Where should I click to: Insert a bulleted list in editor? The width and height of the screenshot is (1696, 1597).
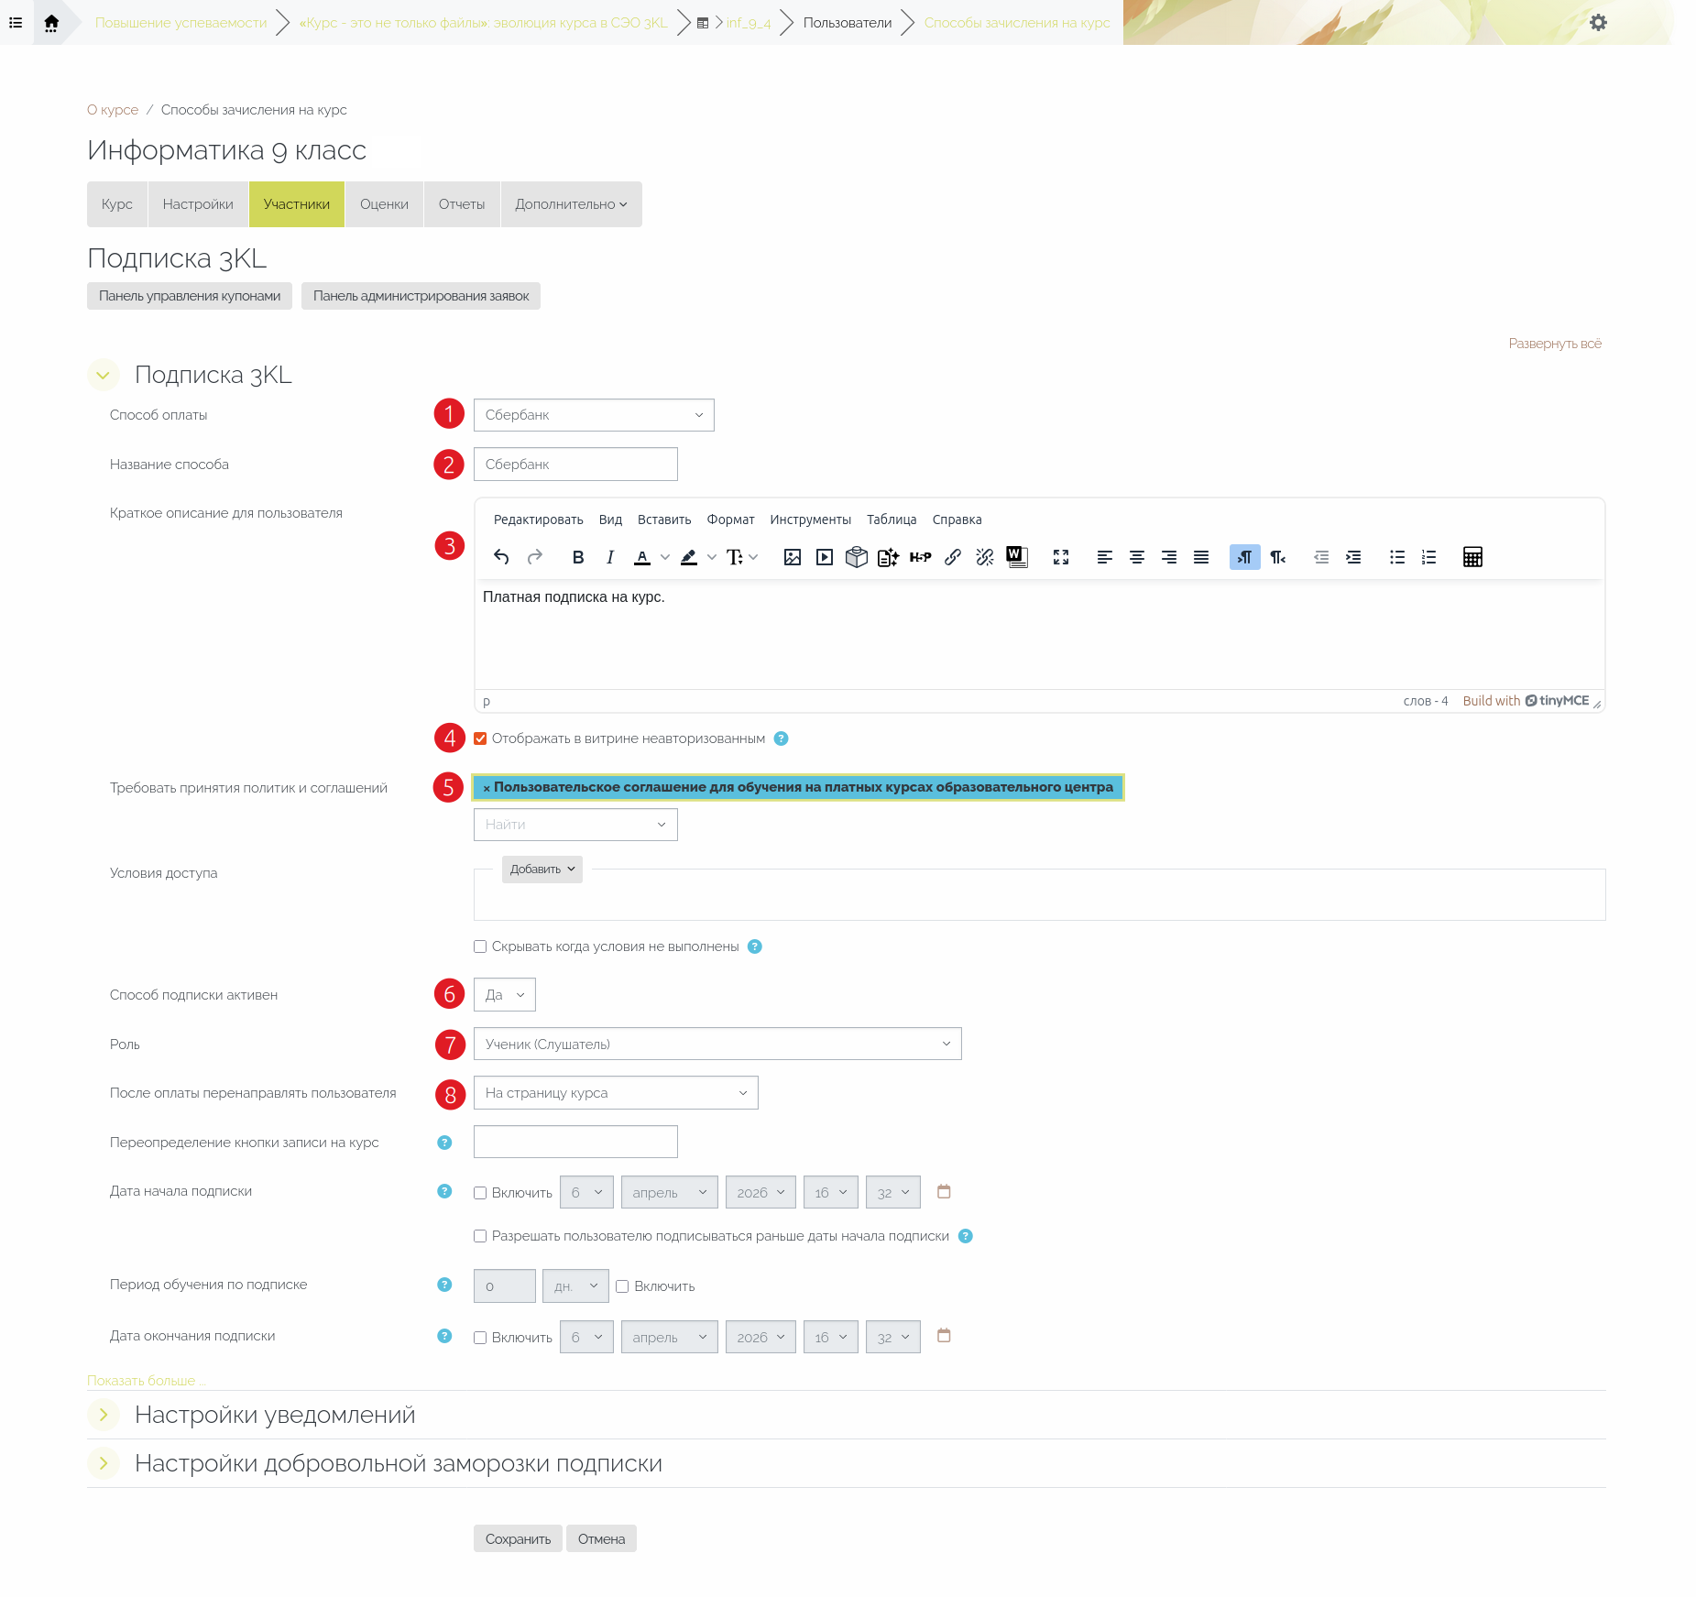click(1396, 557)
